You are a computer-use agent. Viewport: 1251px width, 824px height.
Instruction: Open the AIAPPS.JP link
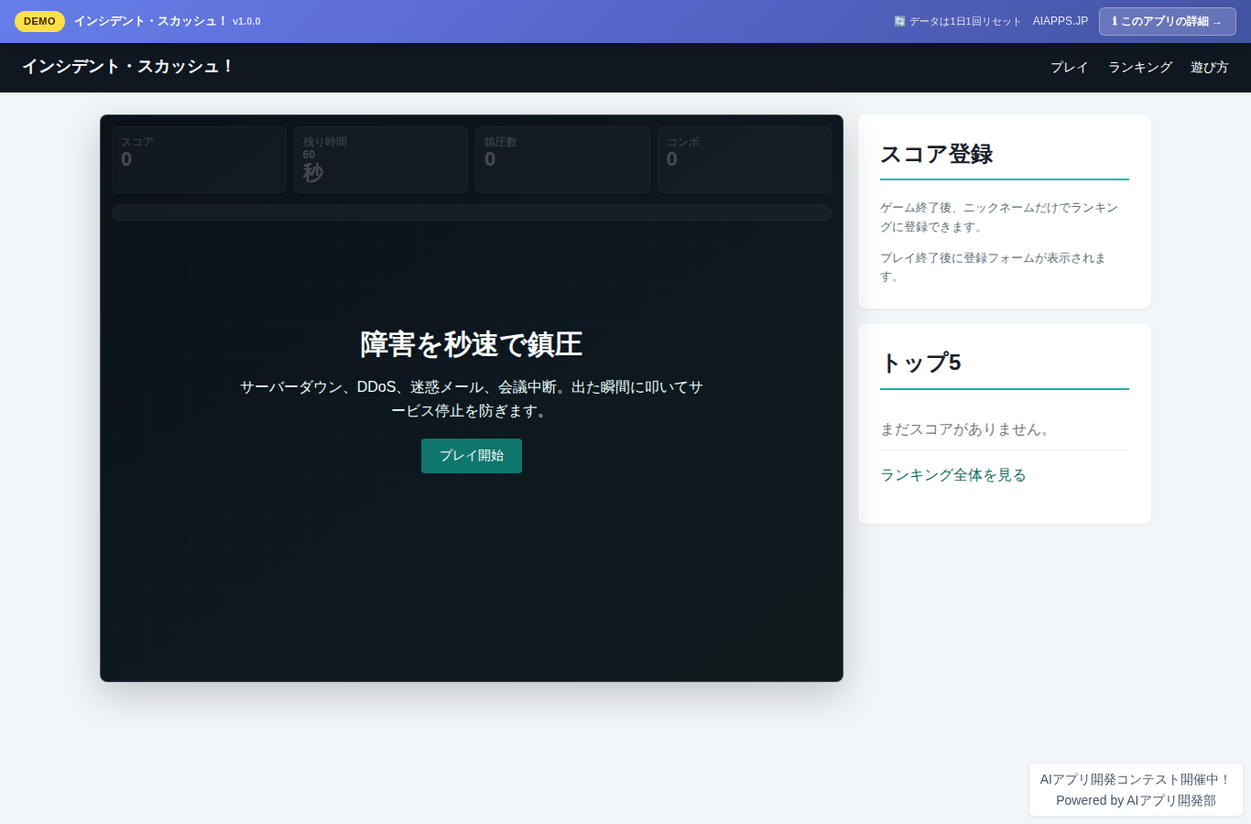[1061, 21]
